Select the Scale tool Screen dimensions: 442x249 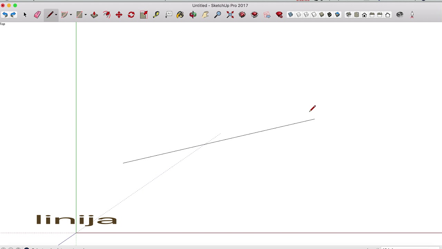[144, 15]
